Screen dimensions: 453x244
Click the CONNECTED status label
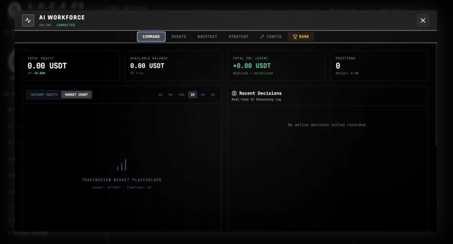(66, 25)
